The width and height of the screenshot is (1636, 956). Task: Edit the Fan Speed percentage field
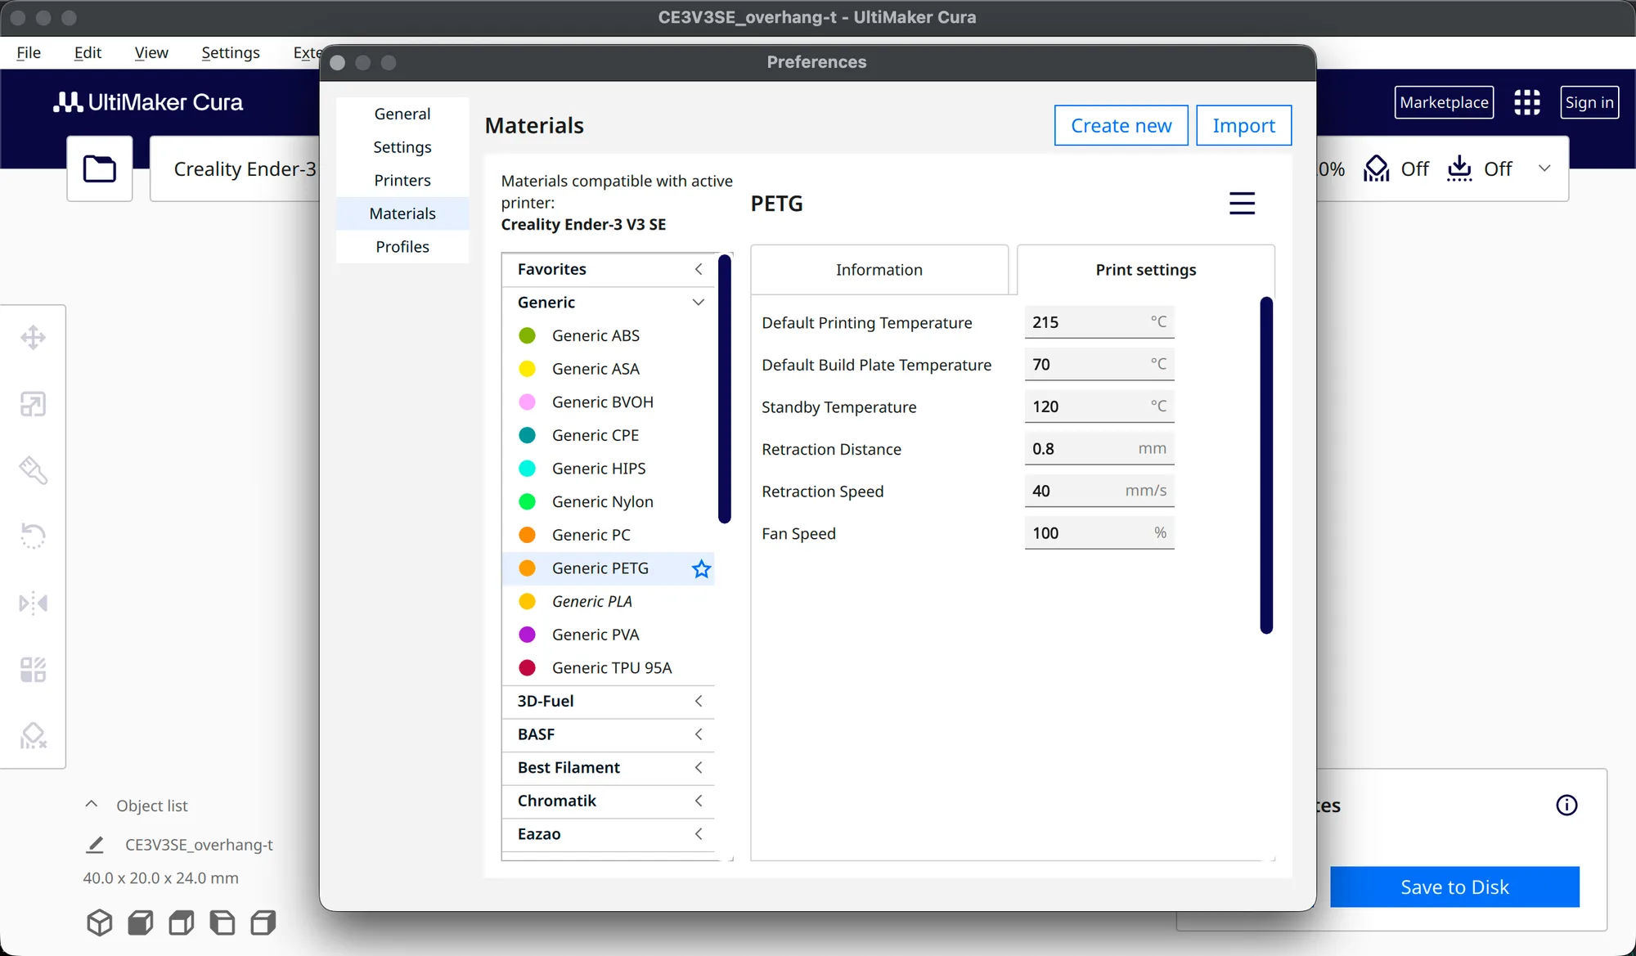pos(1099,533)
